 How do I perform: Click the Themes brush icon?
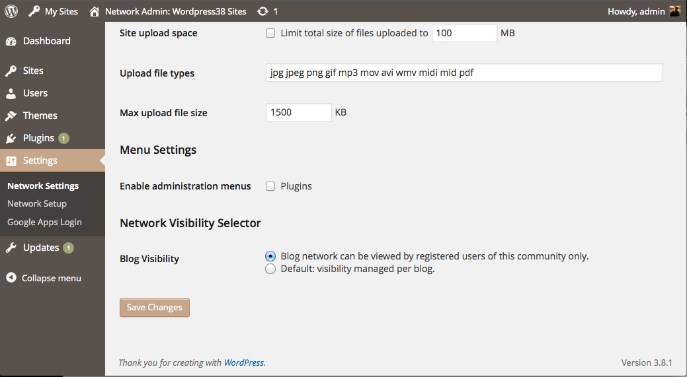coord(11,116)
